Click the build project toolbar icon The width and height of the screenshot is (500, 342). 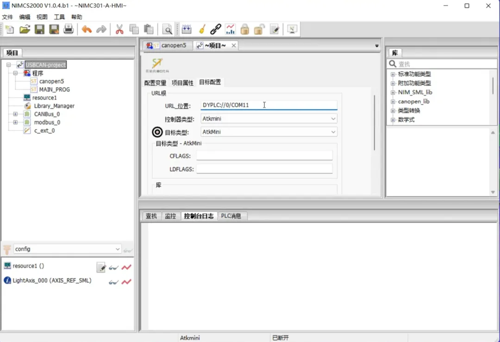click(x=187, y=29)
